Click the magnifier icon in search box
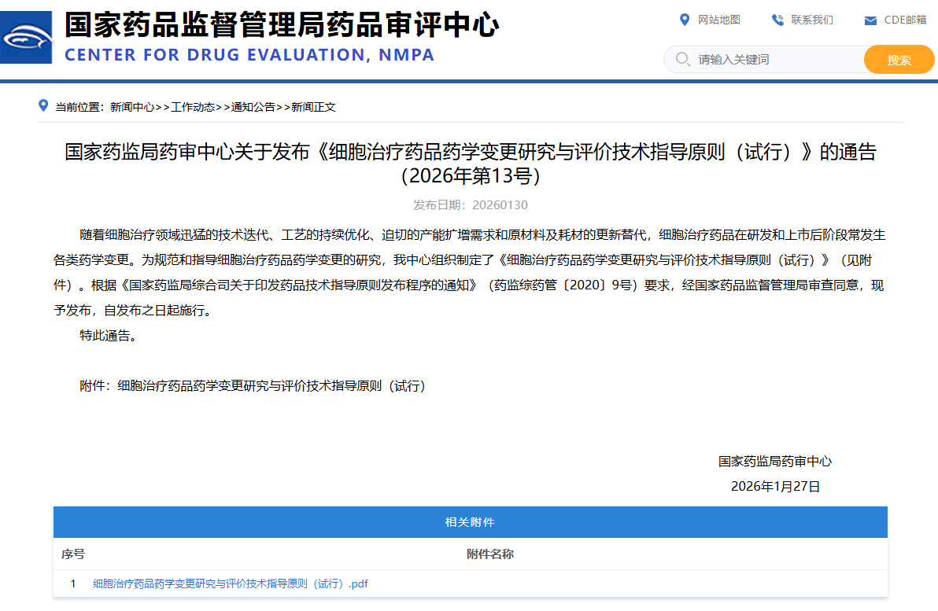The image size is (938, 611). (x=682, y=60)
